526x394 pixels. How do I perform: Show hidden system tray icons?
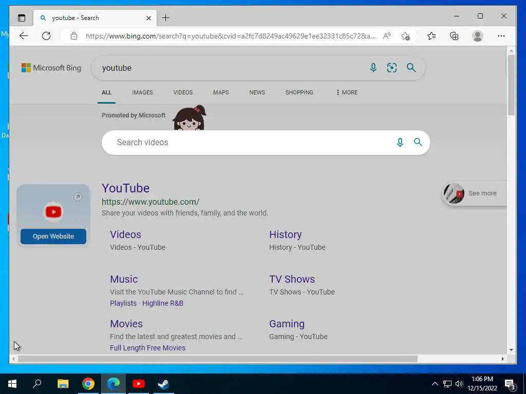point(435,384)
